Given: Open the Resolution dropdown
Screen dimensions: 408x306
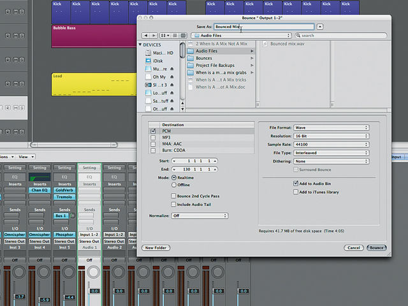Looking at the screenshot, I should pyautogui.click(x=331, y=136).
